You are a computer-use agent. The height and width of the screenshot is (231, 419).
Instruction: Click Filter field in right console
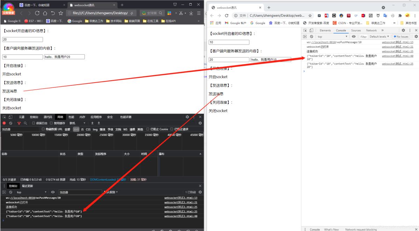(363, 37)
